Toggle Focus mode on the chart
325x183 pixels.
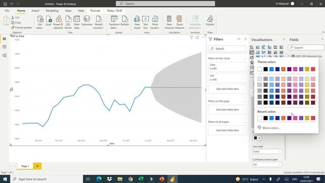(198, 37)
